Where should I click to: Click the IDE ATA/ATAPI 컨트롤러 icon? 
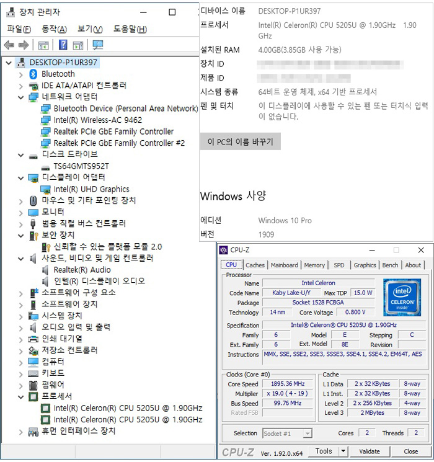click(x=33, y=86)
